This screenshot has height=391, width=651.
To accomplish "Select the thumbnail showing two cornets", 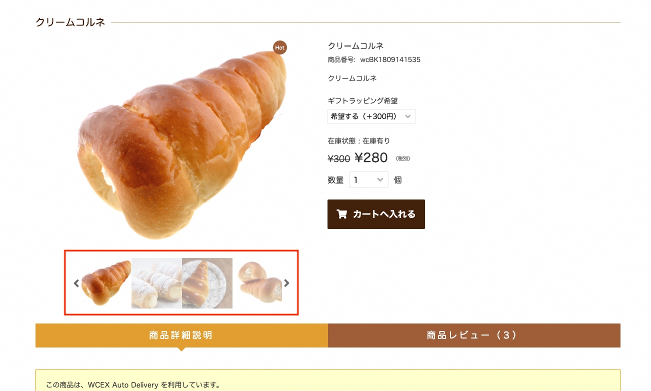I will 257,283.
